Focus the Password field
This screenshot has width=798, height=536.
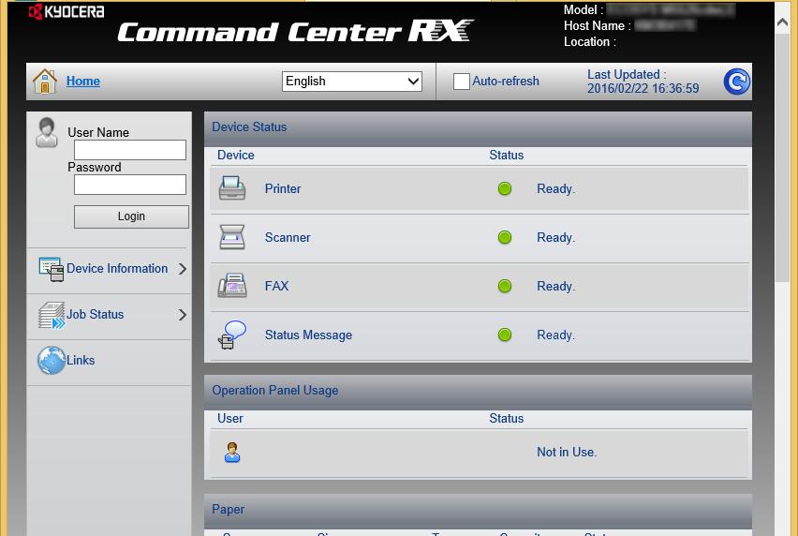click(x=130, y=185)
